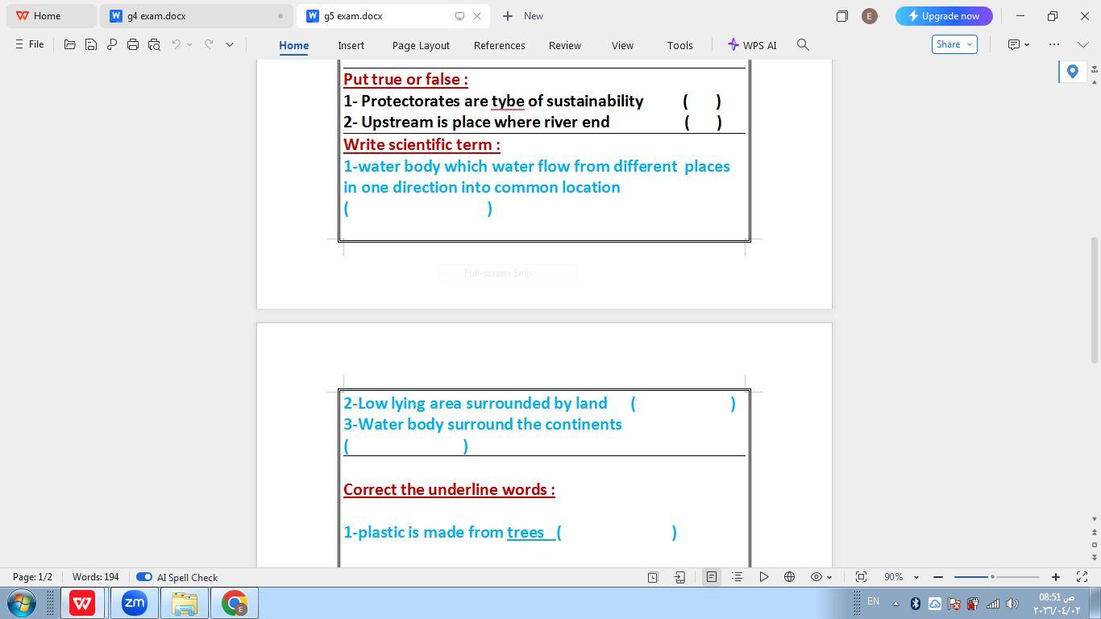This screenshot has width=1101, height=619.
Task: Click the vertical scrollbar thumb
Action: (x=1095, y=299)
